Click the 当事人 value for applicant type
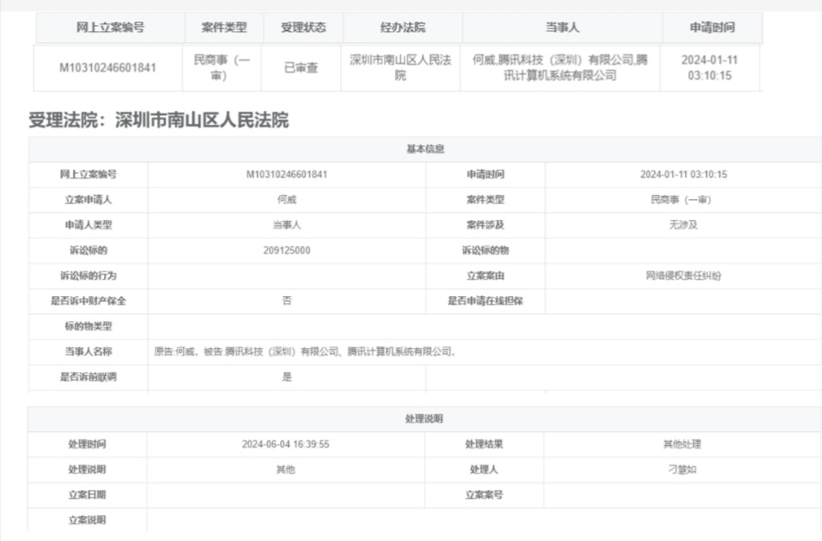 point(287,225)
